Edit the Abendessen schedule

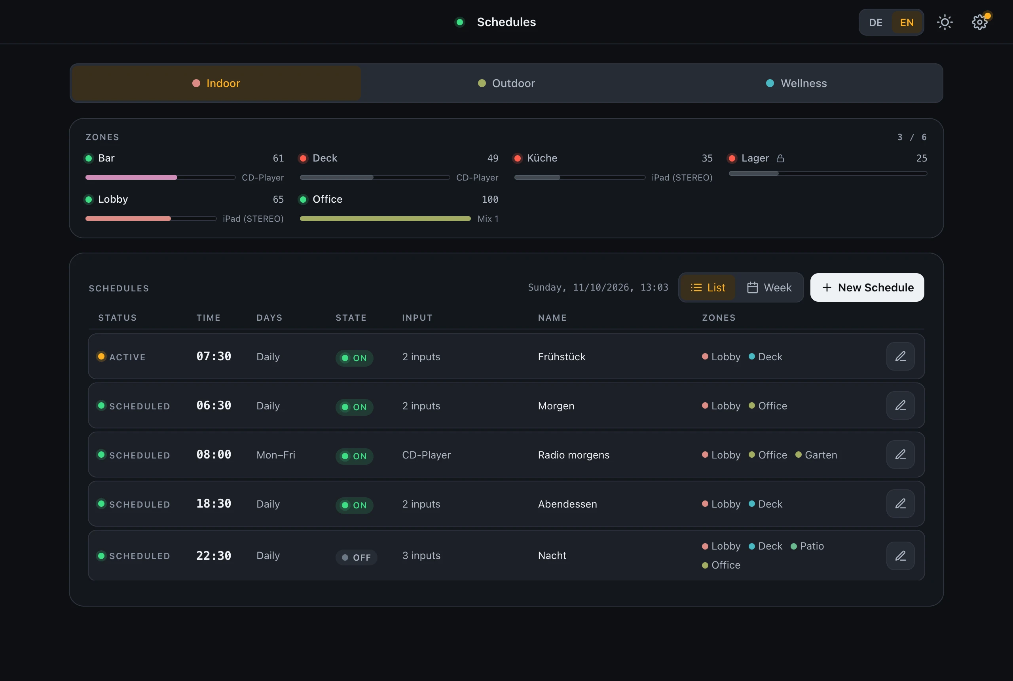tap(900, 504)
